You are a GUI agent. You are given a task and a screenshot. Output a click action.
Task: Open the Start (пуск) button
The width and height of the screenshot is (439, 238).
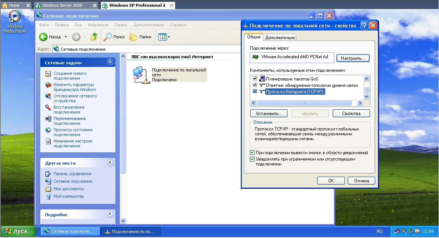(x=18, y=231)
